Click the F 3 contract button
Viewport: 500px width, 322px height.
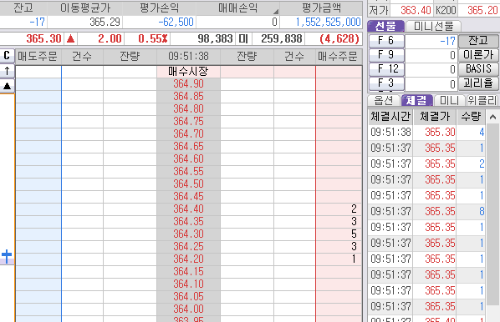(386, 83)
